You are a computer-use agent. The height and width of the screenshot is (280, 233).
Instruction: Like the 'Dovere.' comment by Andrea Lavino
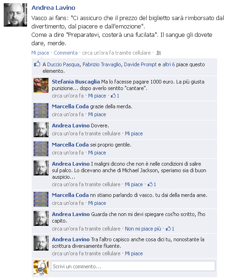pos(134,133)
